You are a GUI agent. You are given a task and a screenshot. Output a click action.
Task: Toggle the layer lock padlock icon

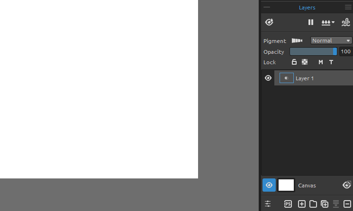(x=294, y=62)
